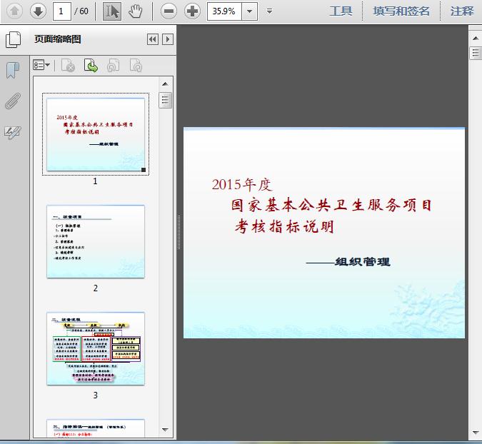Click the / 60 total page count
Screen dimensions: 482x444
point(81,11)
